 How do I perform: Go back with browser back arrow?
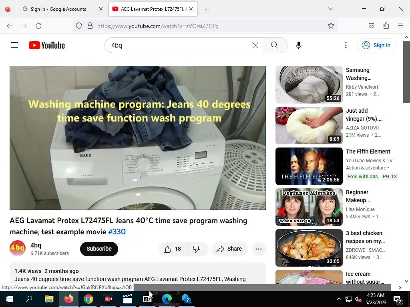(10, 26)
